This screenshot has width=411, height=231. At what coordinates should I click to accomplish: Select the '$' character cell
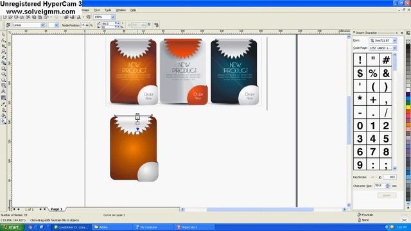coord(360,73)
